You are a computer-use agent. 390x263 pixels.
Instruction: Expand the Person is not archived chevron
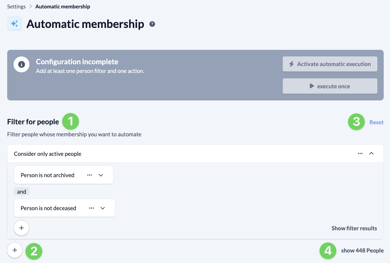coord(101,175)
